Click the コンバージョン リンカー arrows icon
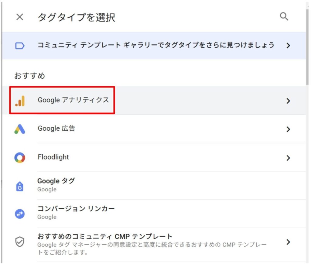Viewport: 311px width, 264px height. coord(20,214)
